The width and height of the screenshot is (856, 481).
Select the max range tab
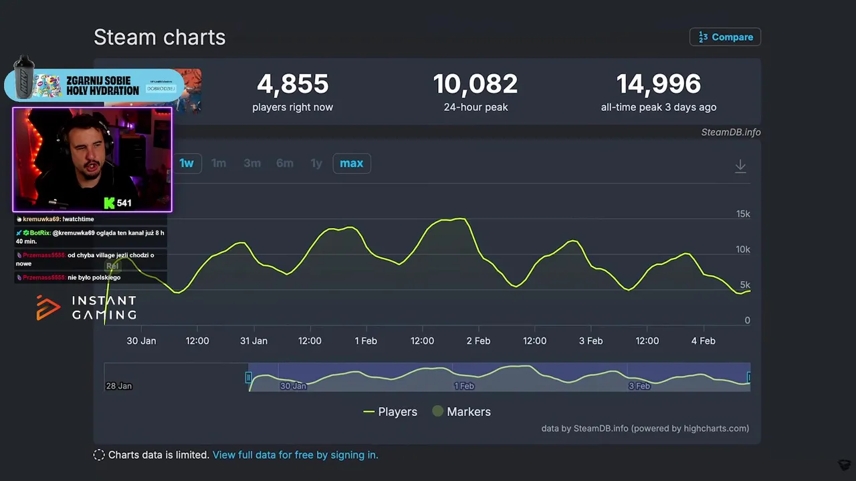tap(352, 163)
